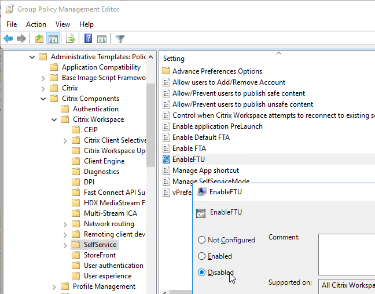Screen dimensions: 375x294
Task: Click the Diagnostics folder icon
Action: click(x=76, y=171)
